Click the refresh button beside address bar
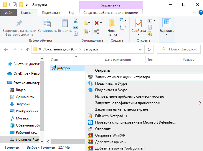This screenshot has width=203, height=151. [x=149, y=49]
